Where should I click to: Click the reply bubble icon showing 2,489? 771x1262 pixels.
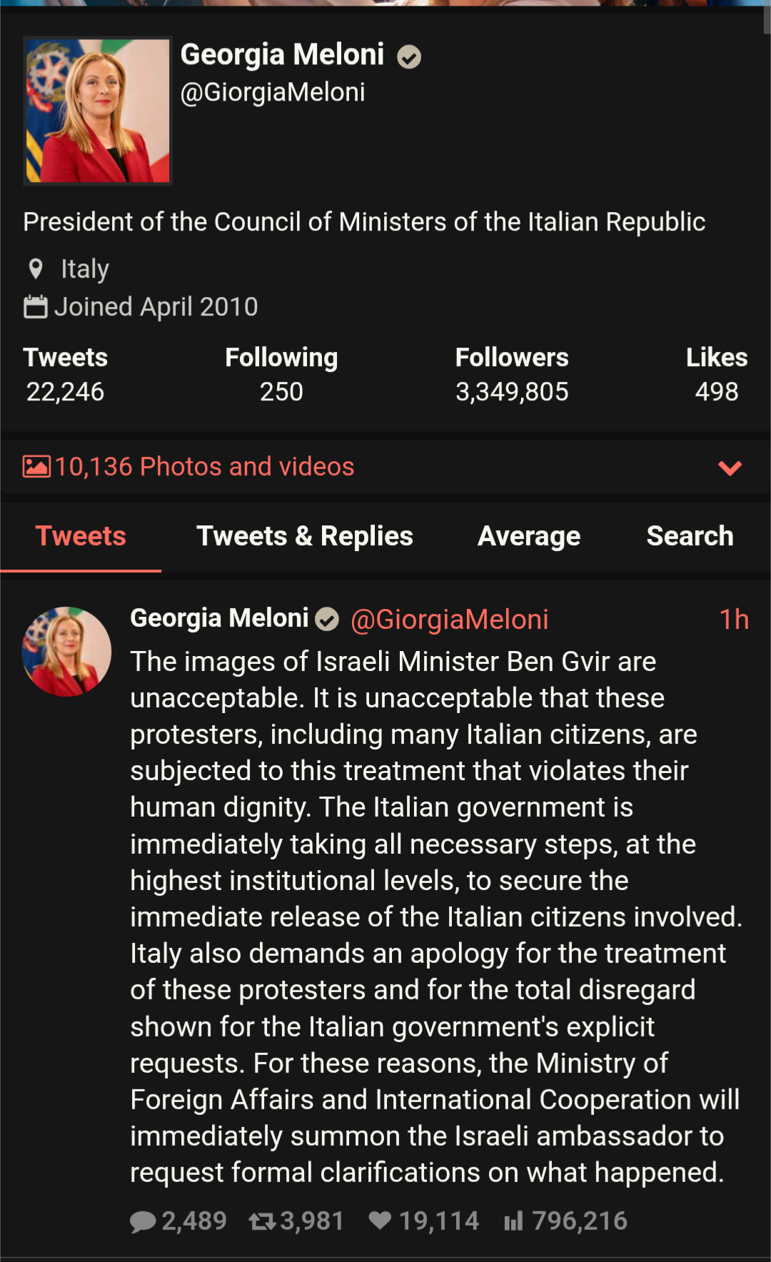(143, 1221)
